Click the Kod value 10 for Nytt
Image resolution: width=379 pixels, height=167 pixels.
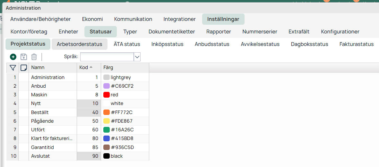[x=89, y=104]
